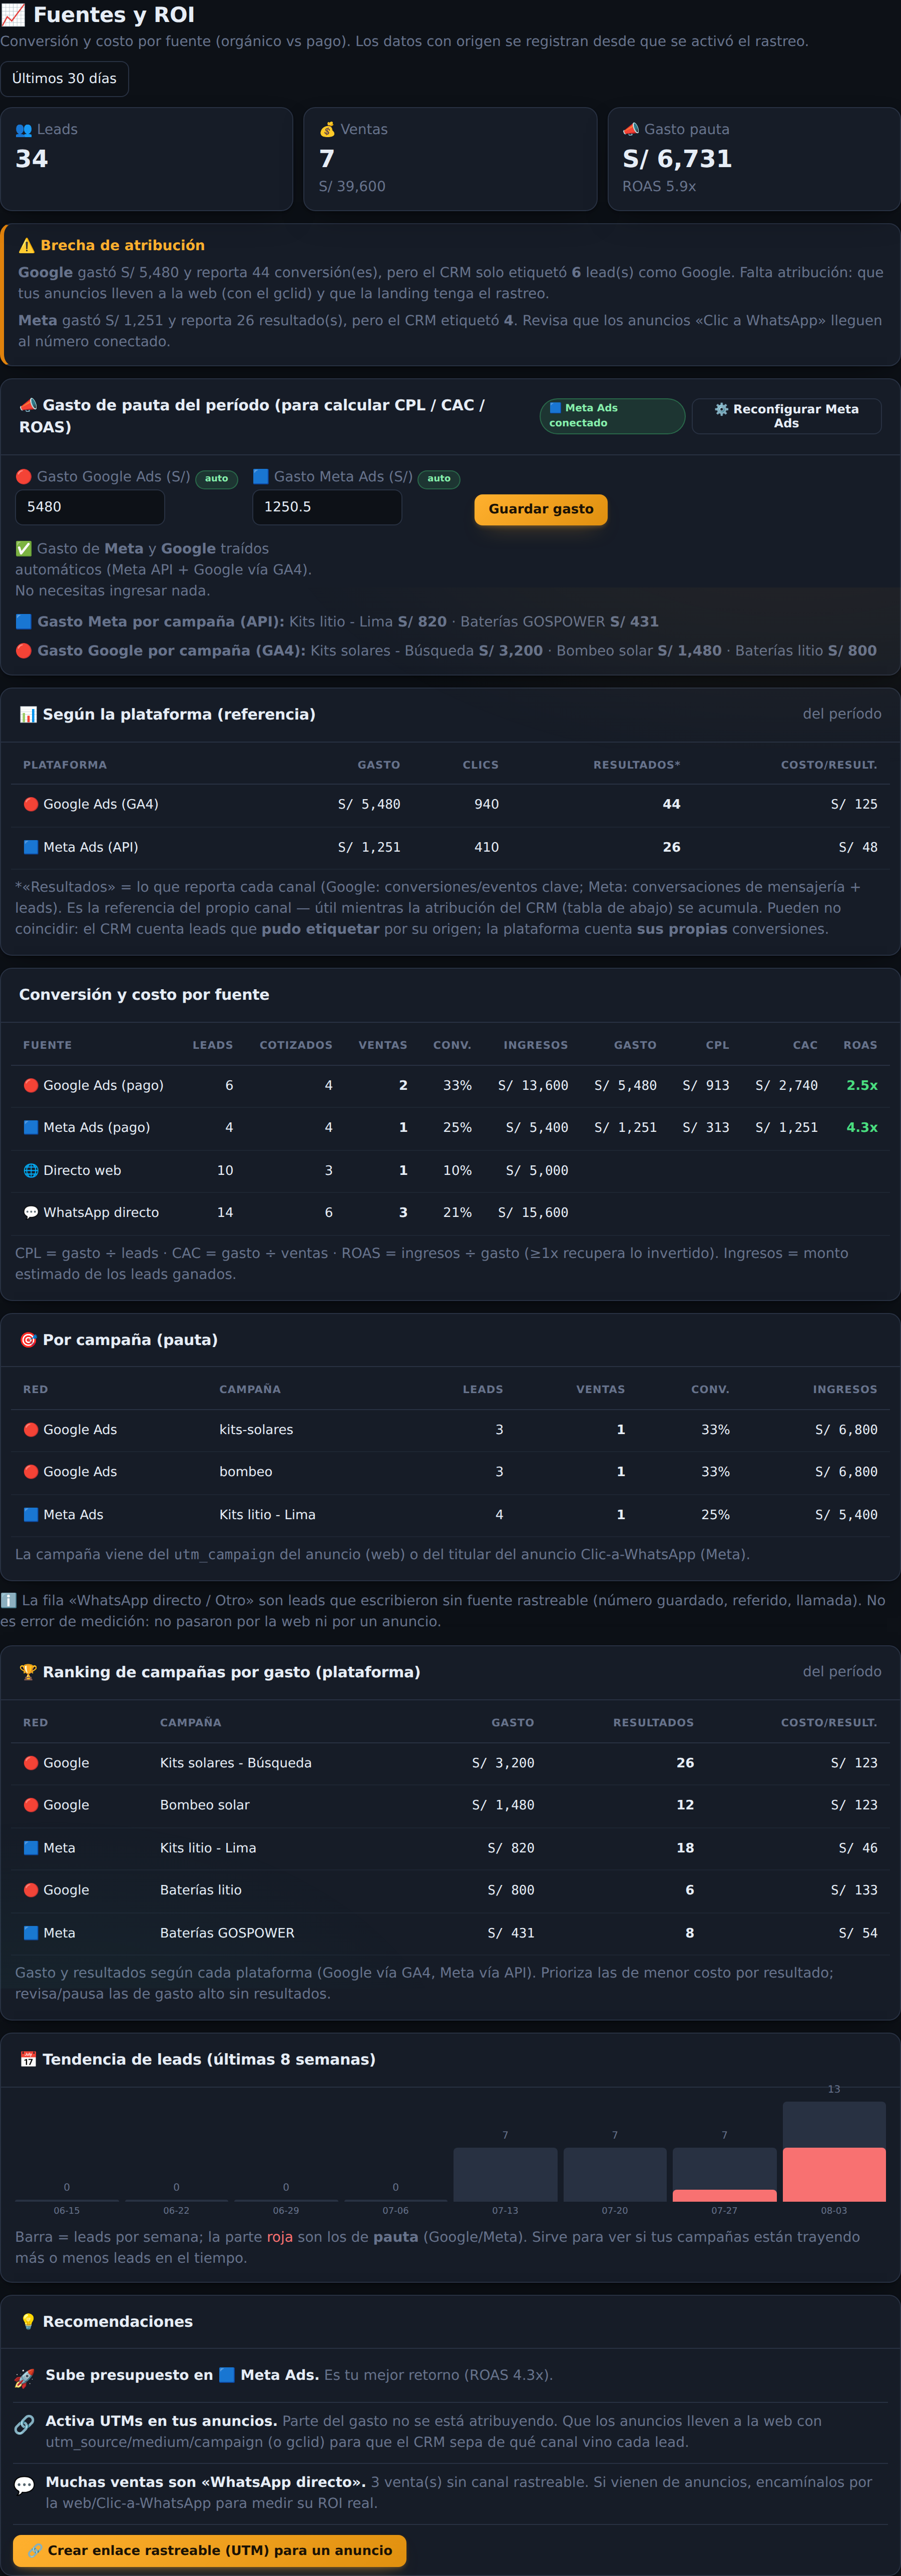Click the S/ 54 costo/result. cell

(x=858, y=1933)
